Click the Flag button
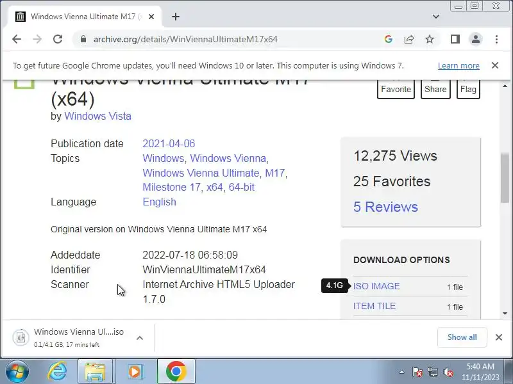 pos(468,89)
